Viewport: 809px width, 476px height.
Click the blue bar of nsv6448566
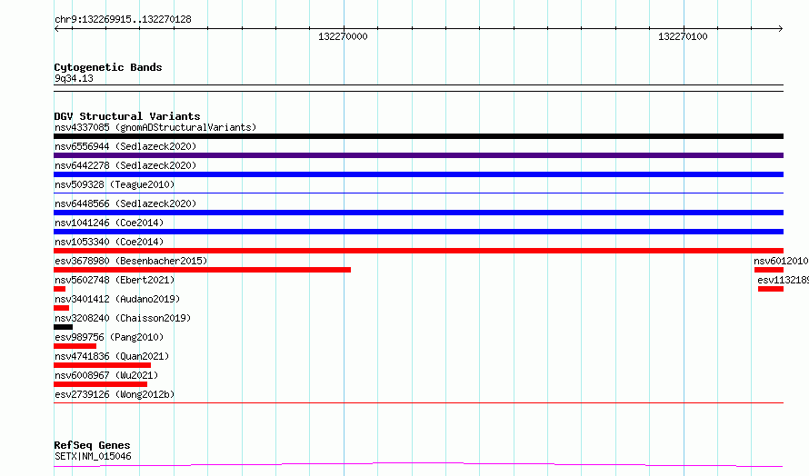pyautogui.click(x=418, y=213)
